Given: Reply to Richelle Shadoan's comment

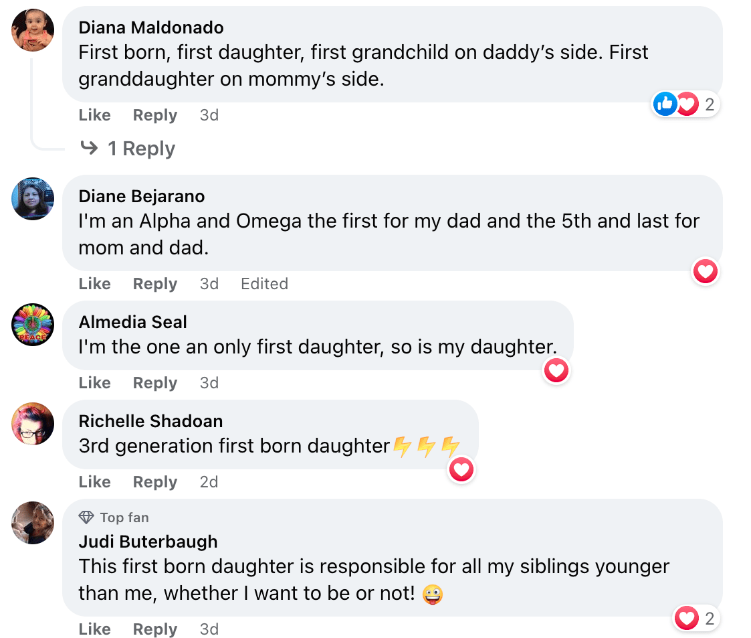Looking at the screenshot, I should click(154, 482).
